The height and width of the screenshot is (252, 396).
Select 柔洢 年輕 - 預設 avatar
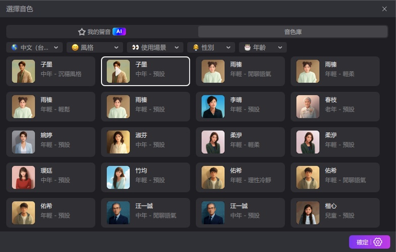click(x=308, y=142)
